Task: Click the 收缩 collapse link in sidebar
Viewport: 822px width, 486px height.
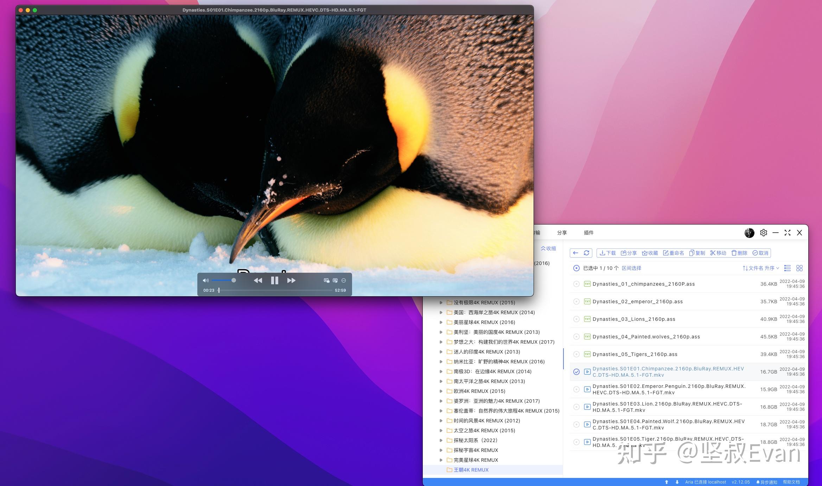Action: click(x=548, y=248)
